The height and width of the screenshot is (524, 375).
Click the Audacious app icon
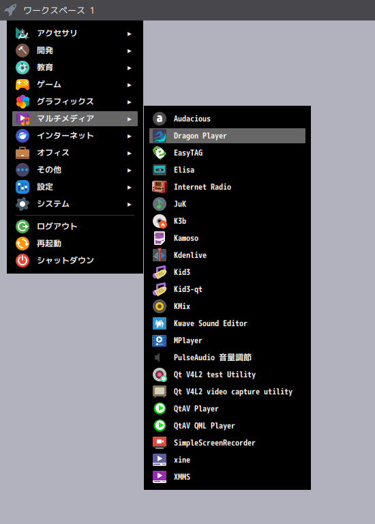[x=160, y=119]
